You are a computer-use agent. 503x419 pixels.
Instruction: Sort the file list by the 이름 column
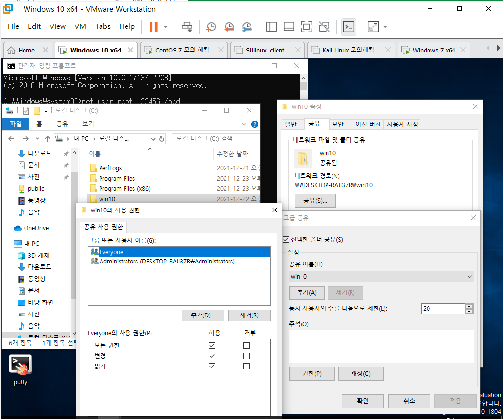95,154
